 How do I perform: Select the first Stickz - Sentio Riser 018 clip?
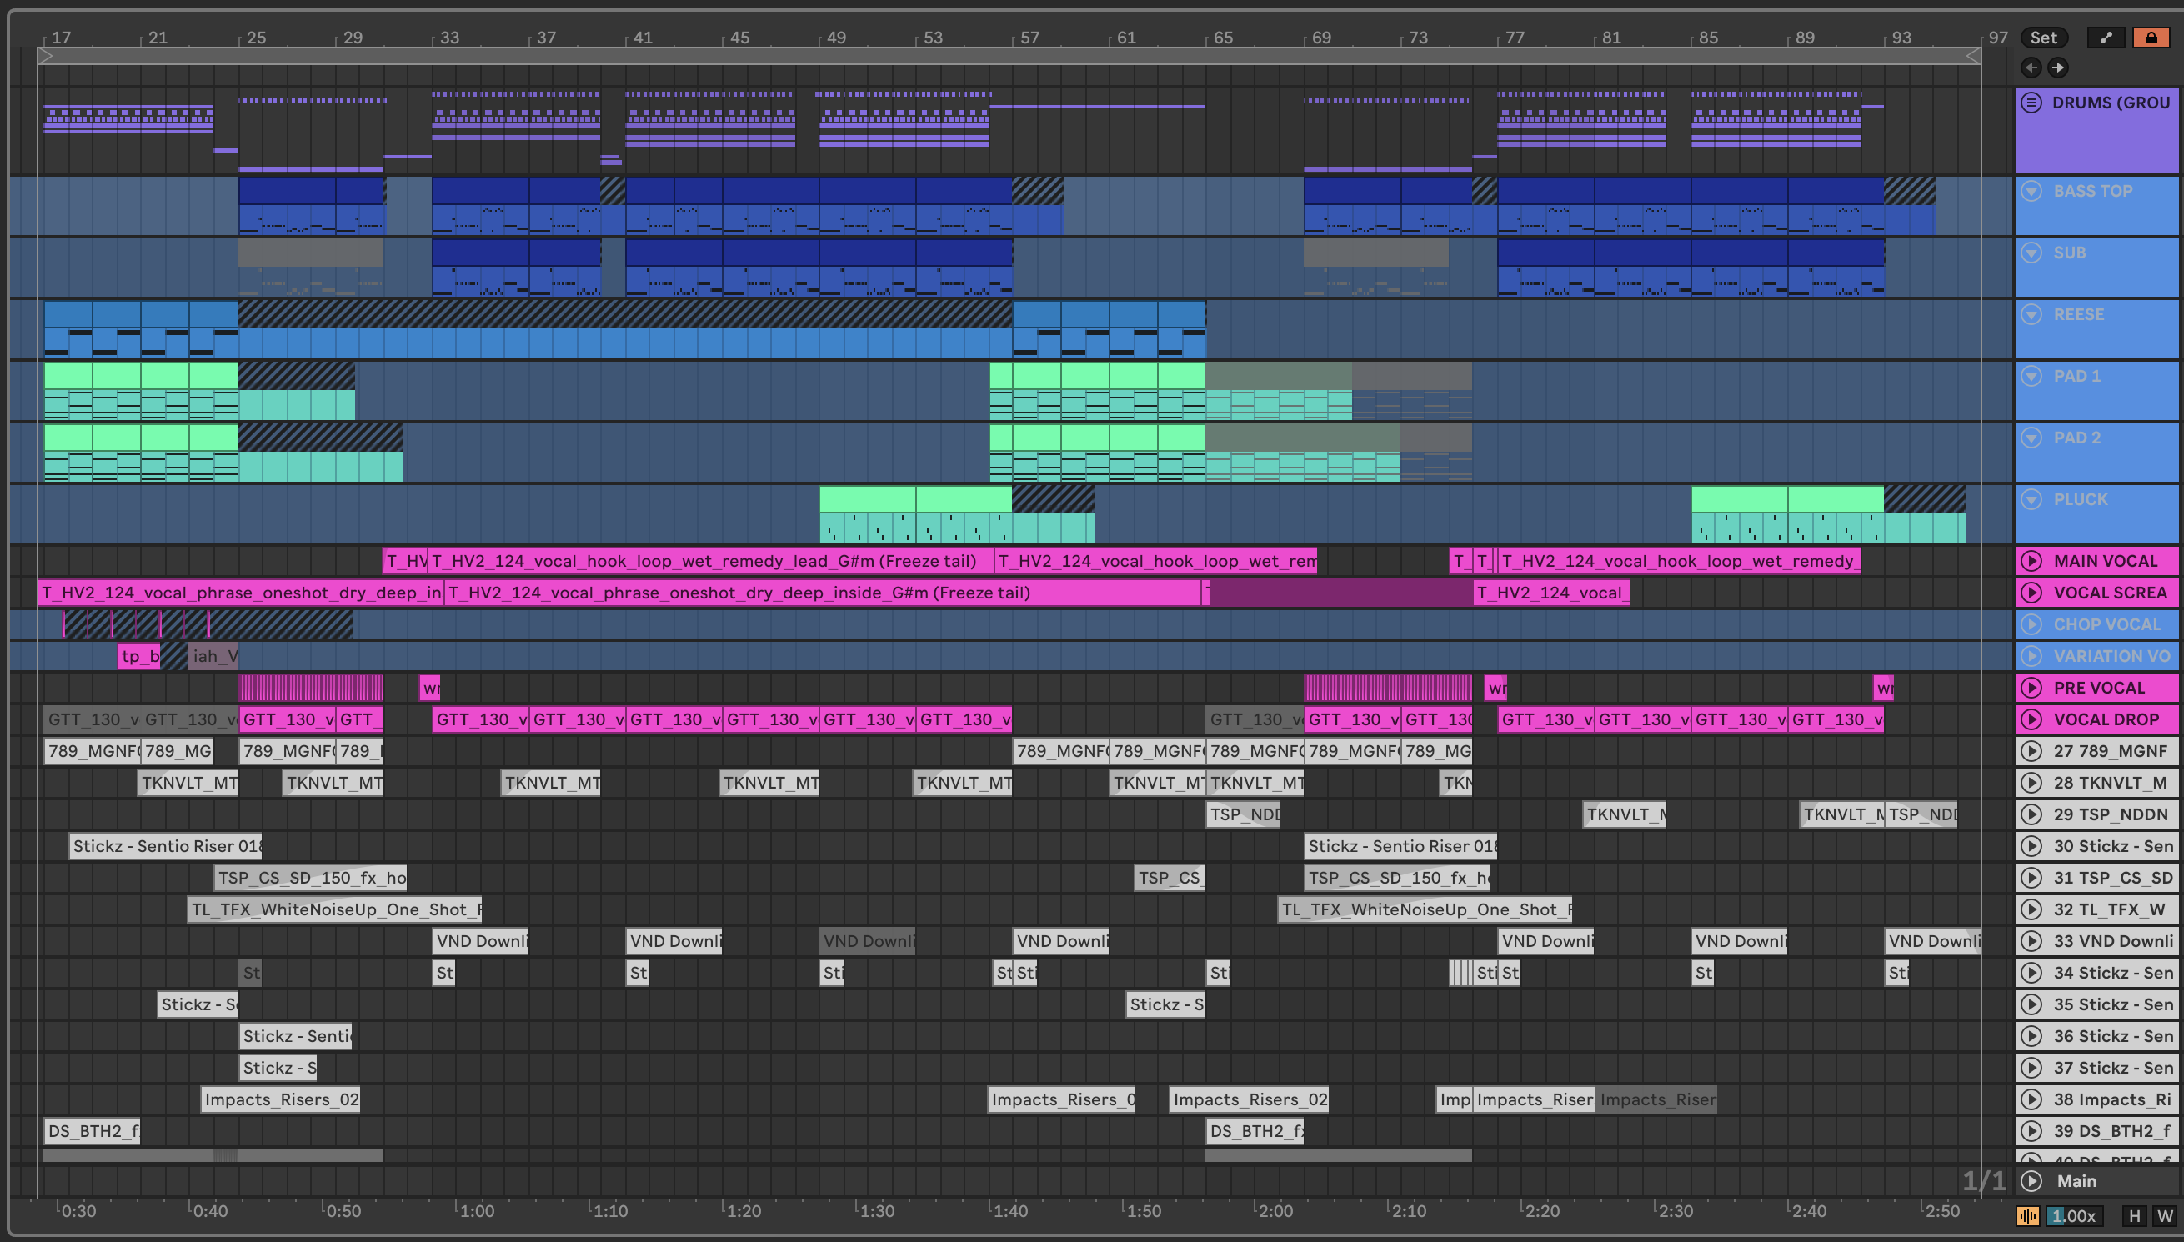point(165,845)
